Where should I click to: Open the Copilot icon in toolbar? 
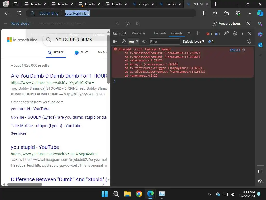pyautogui.click(x=260, y=13)
